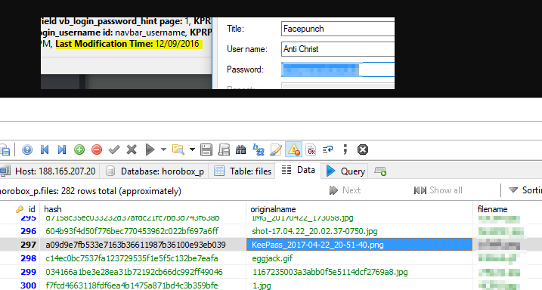Click the User name field containing Anti Christ
542x290 pixels.
(338, 49)
